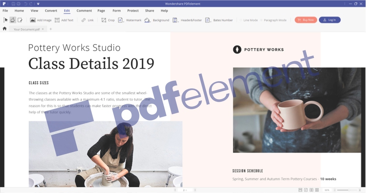Screen dimensions: 366x193
Task: Choose the Edit object tool
Action: pyautogui.click(x=20, y=20)
